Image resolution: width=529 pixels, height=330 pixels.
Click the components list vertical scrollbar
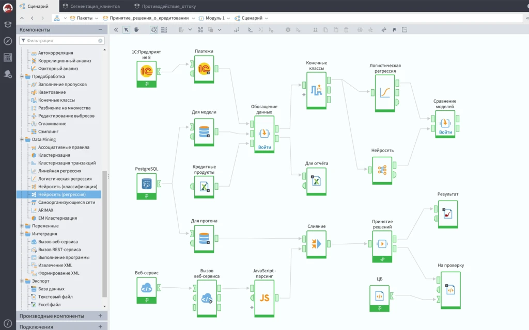tap(105, 232)
